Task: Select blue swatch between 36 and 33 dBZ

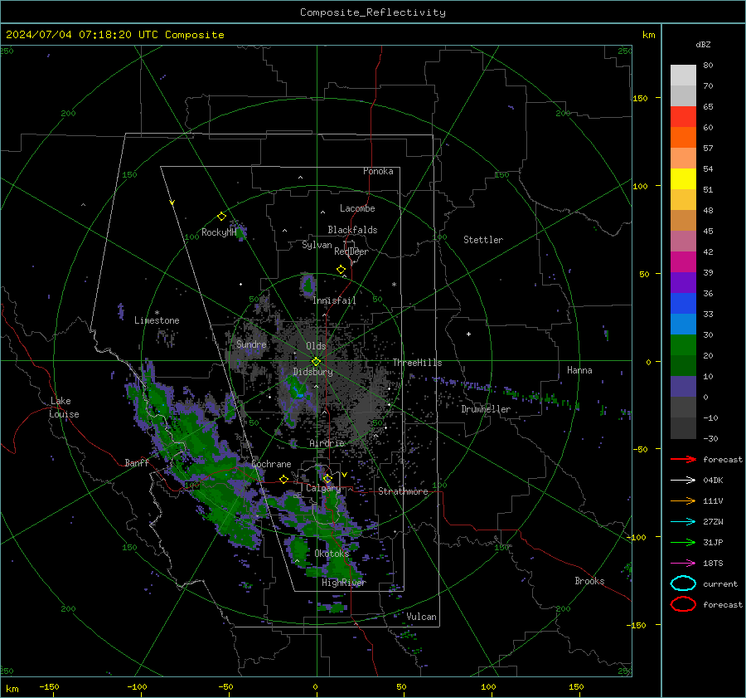Action: coord(683,304)
